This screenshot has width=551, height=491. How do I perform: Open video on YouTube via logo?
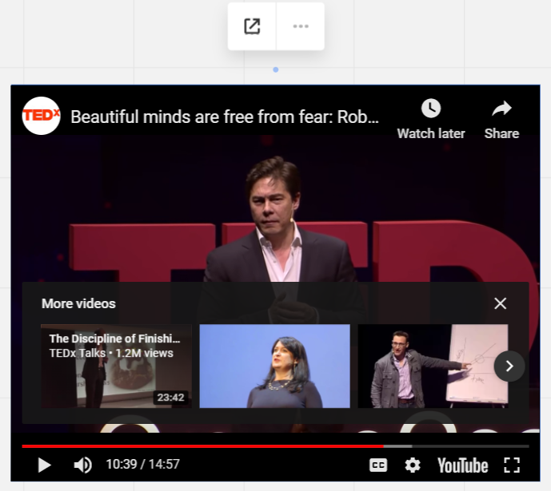[x=462, y=465]
